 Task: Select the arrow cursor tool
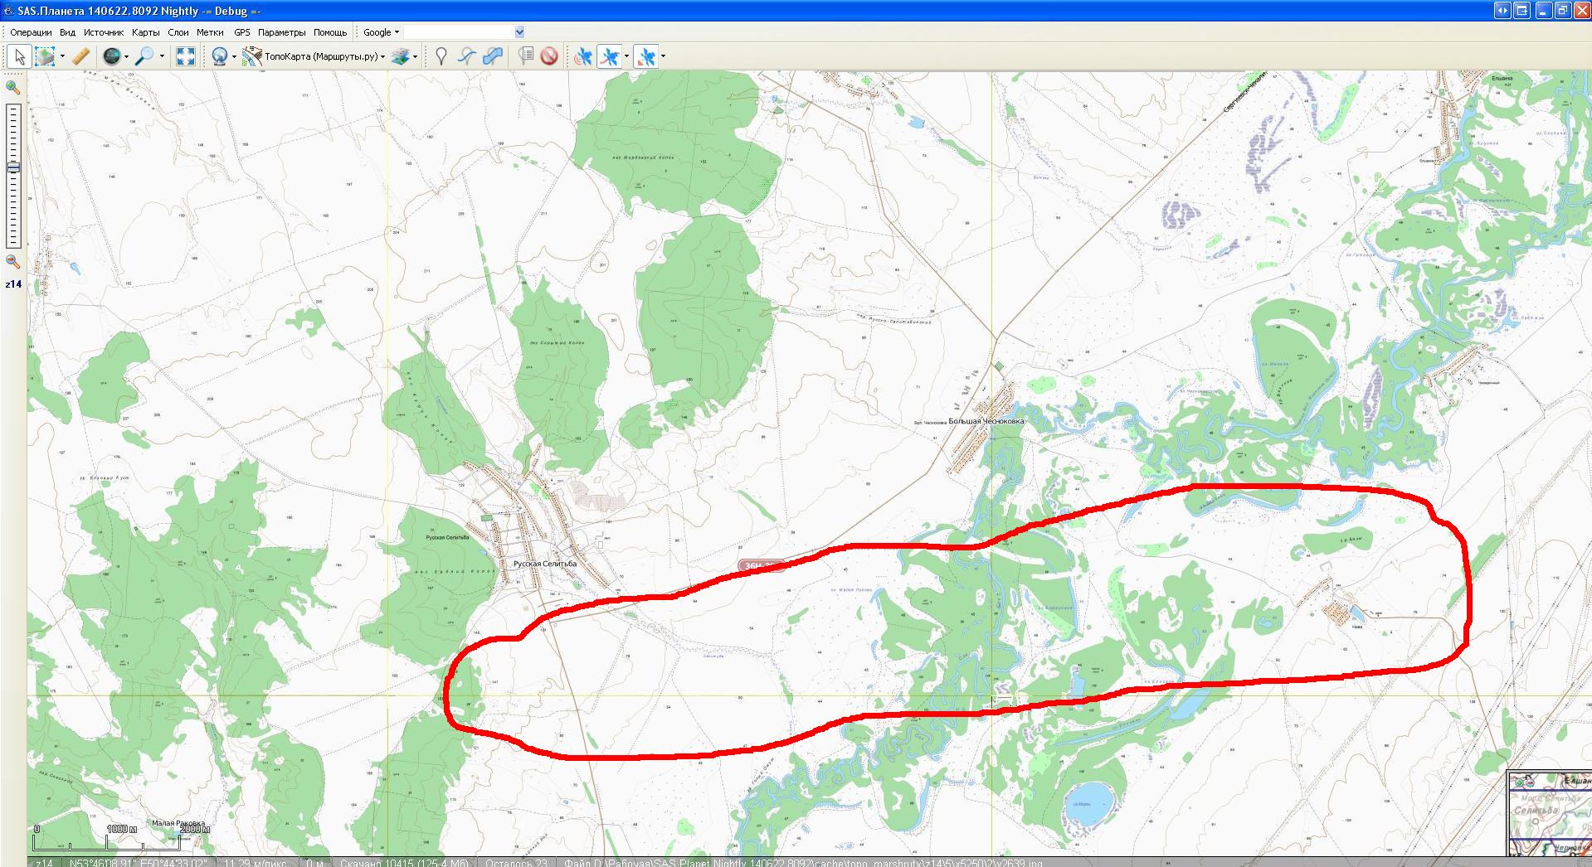point(19,56)
